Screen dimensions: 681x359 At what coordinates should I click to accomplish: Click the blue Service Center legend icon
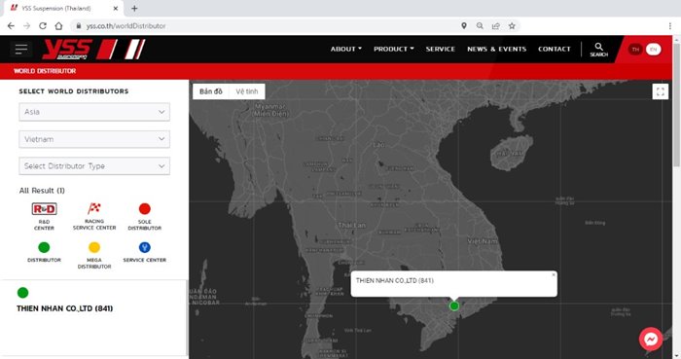(x=145, y=247)
